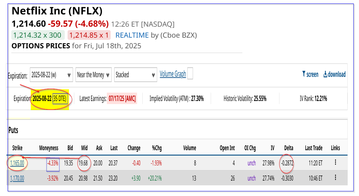Screen dimensions: 359x196
Task: Click the green bid quote 1,214.32 x 300
Action: (37, 35)
